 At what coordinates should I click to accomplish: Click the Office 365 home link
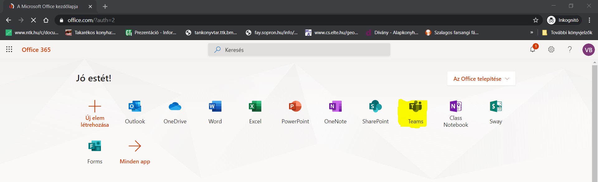pyautogui.click(x=36, y=50)
